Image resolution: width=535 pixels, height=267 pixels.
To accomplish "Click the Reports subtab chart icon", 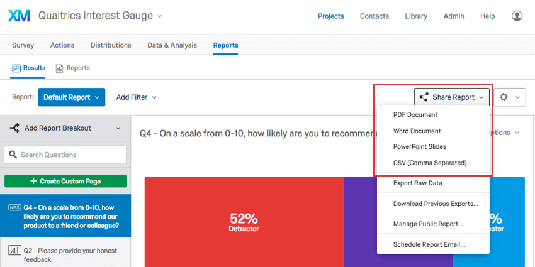I will point(59,68).
